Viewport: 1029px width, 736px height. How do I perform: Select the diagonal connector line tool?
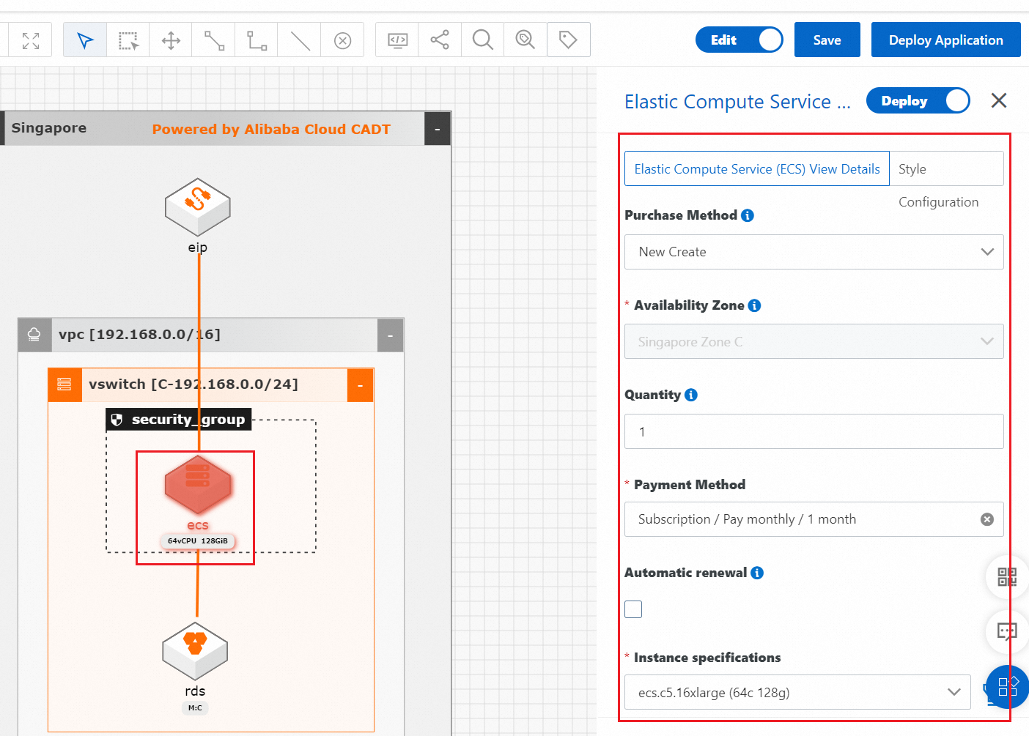[x=214, y=40]
